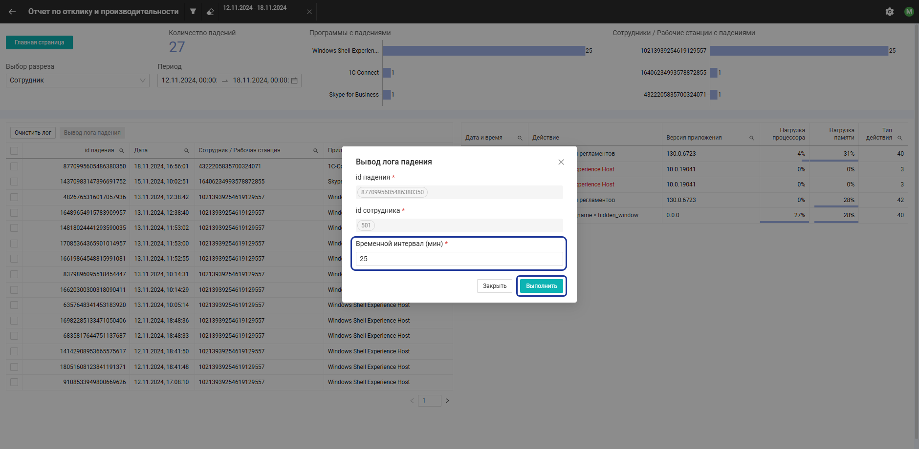The image size is (919, 449).
Task: Close the Вывод лога падения dialog with X
Action: point(561,162)
